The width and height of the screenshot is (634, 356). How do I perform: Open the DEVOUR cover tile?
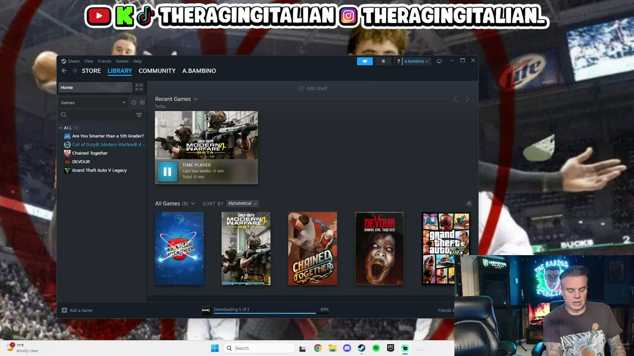pyautogui.click(x=379, y=248)
